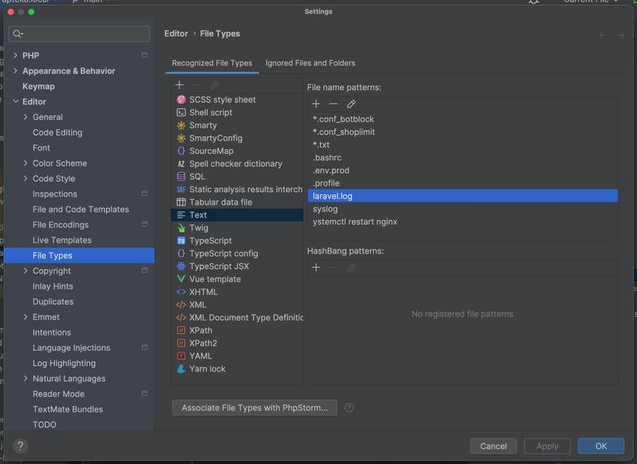Screen dimensions: 637x464
Task: Click the Spell checker dictionary icon
Action: tap(182, 164)
